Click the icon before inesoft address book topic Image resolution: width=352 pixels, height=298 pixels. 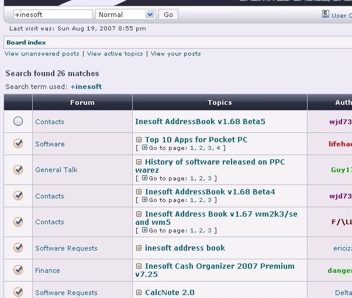(x=139, y=248)
